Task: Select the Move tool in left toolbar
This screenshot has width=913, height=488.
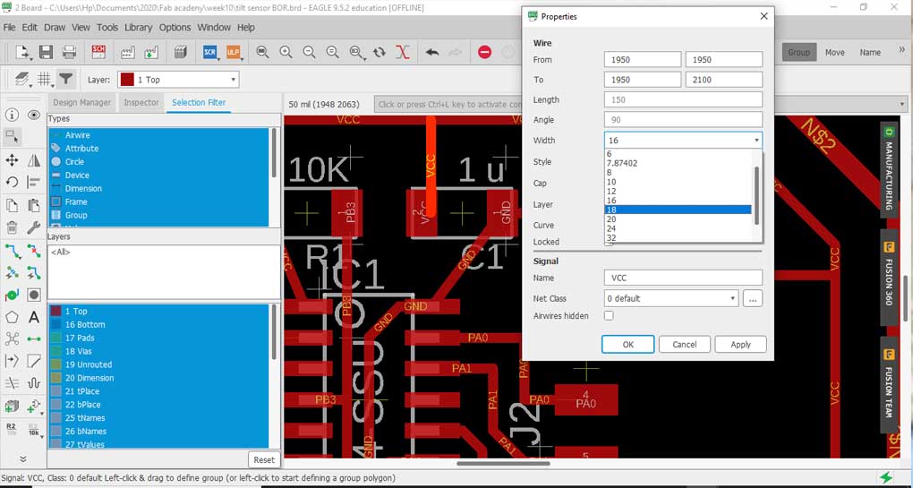Action: (x=12, y=160)
